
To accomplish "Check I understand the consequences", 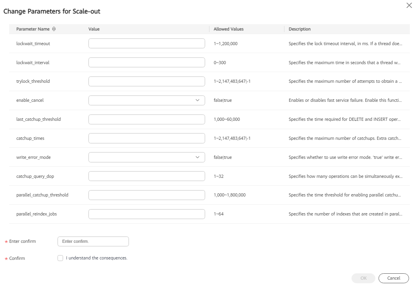I will (60, 258).
